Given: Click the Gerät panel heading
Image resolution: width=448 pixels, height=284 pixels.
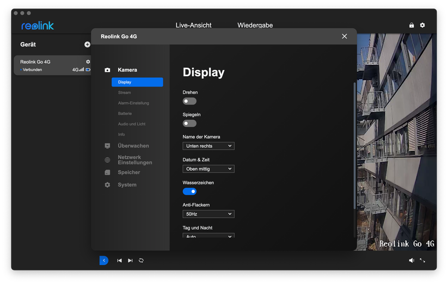Looking at the screenshot, I should [x=28, y=45].
